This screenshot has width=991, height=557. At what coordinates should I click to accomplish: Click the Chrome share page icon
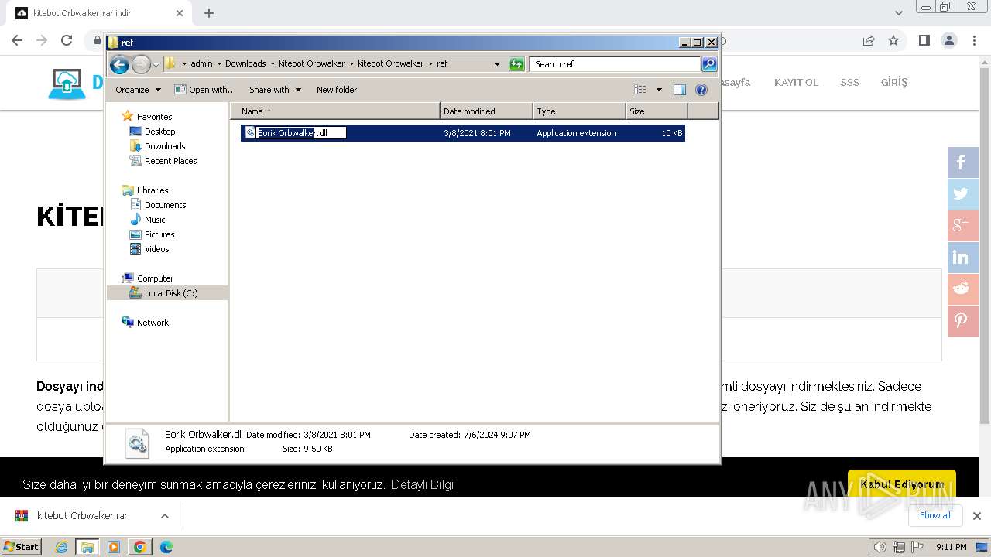[869, 40]
